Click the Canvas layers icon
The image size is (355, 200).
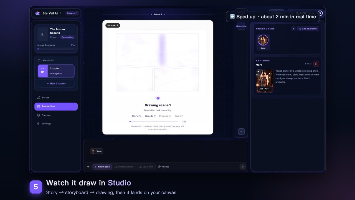39,115
